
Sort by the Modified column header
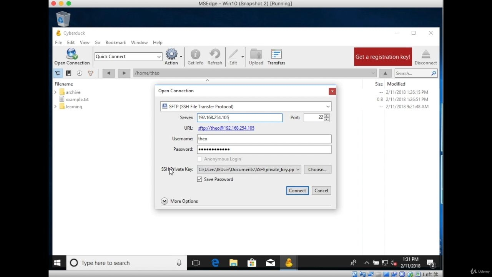point(396,84)
